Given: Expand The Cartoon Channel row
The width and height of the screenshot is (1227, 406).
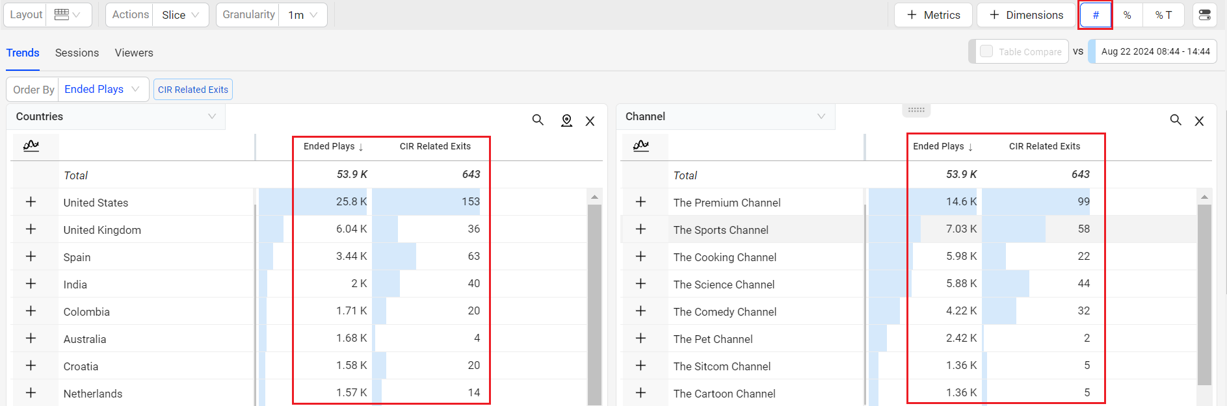Looking at the screenshot, I should (640, 393).
